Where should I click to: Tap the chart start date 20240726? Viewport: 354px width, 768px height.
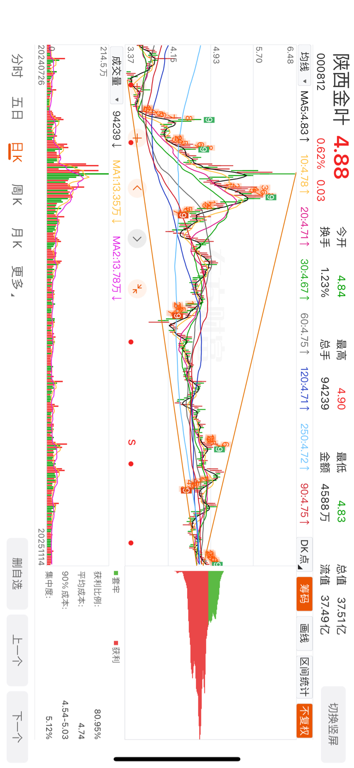41,65
